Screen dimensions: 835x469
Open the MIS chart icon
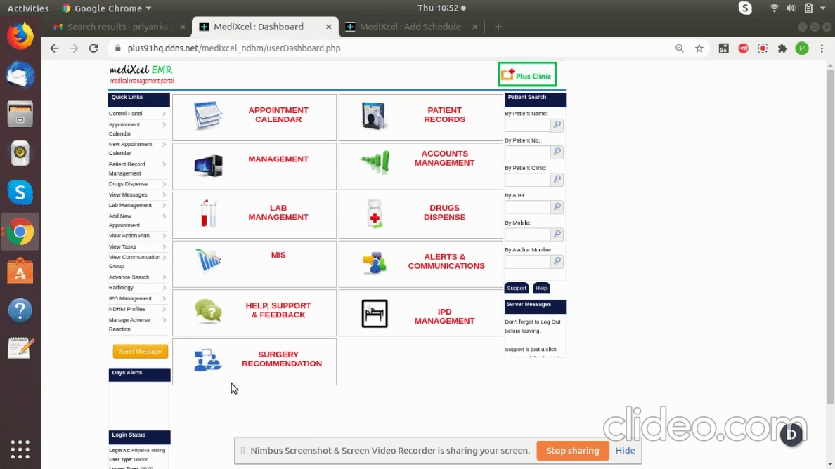[x=208, y=260]
